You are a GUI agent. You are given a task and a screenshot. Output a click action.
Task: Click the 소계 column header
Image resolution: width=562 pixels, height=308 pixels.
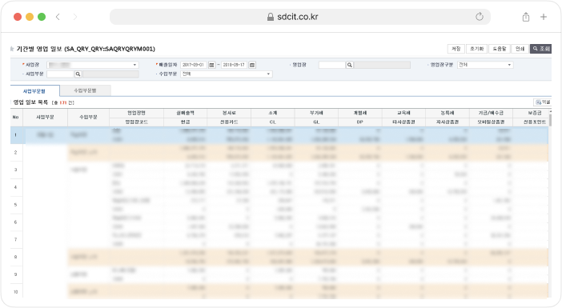(273, 113)
